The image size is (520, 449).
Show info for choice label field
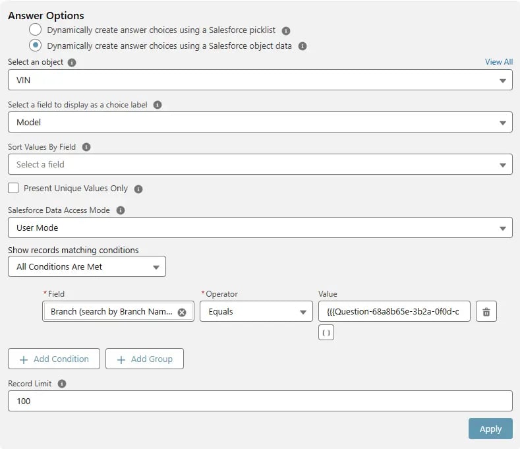[x=158, y=105]
